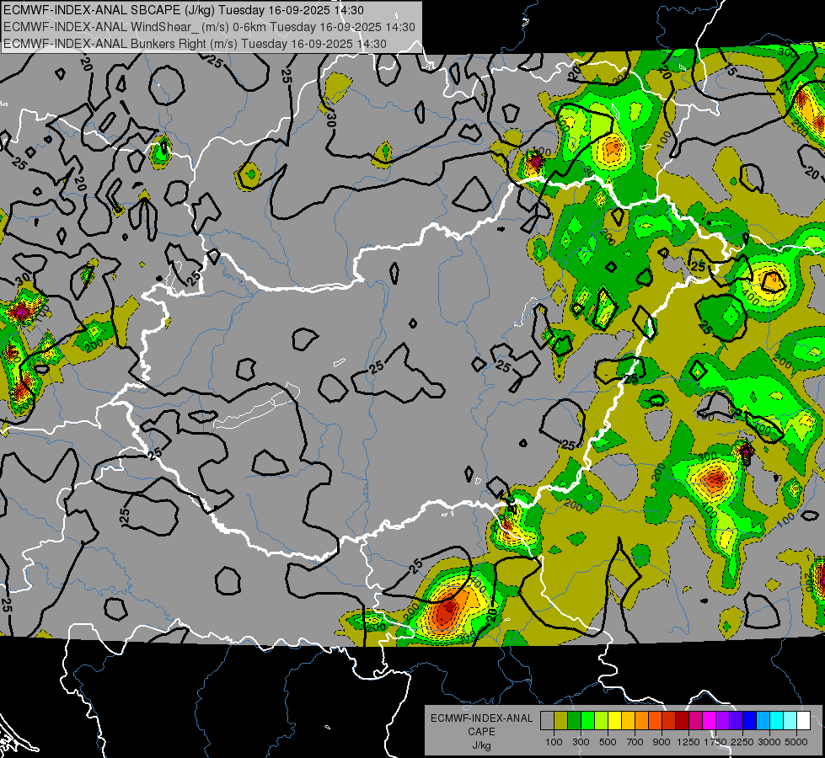825x758 pixels.
Task: Click the sky blue swatch before 3000
Action: (763, 721)
